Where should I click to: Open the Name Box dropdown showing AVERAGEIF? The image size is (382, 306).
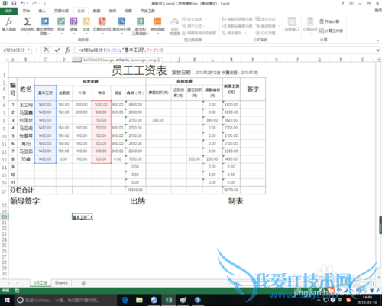pyautogui.click(x=29, y=50)
